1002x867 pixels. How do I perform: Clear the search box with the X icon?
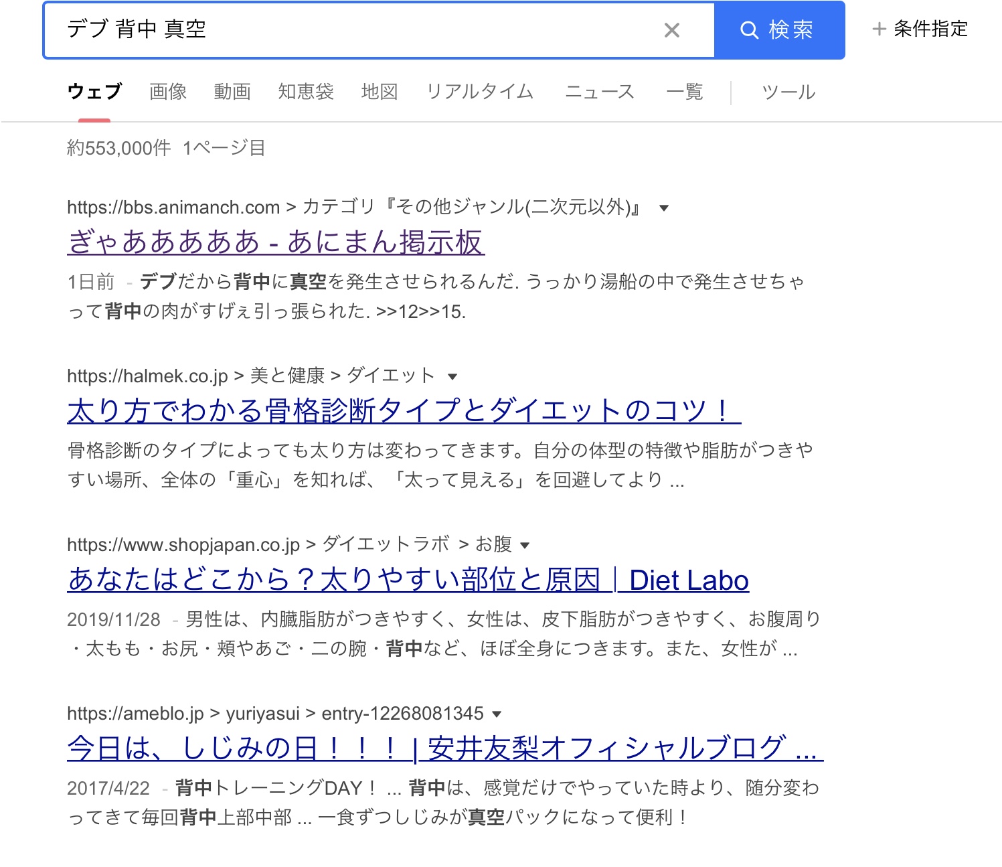tap(671, 30)
